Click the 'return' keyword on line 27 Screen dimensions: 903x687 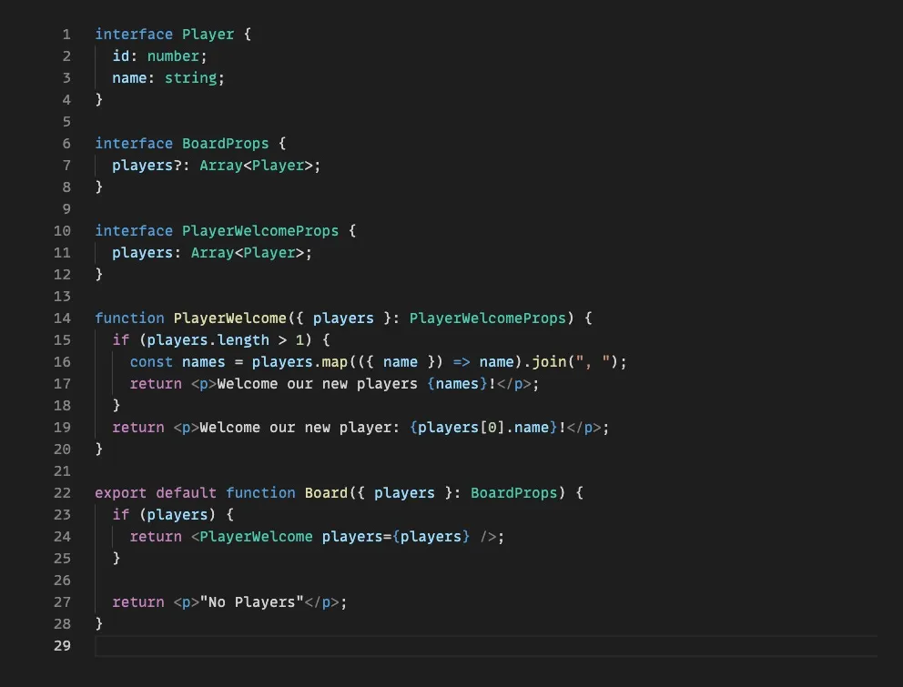click(138, 602)
